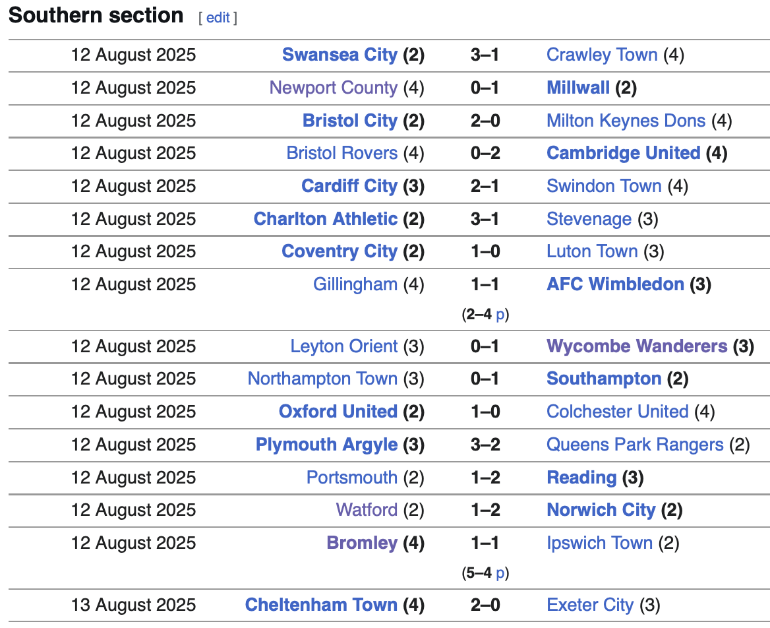
Task: Open the Wycombe Wanderers link
Action: point(637,346)
